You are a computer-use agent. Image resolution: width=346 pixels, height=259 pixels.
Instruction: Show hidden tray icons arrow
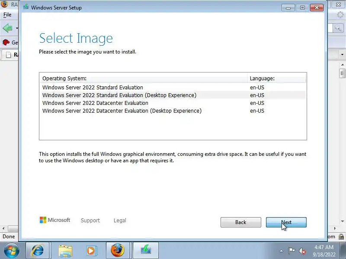click(x=282, y=251)
